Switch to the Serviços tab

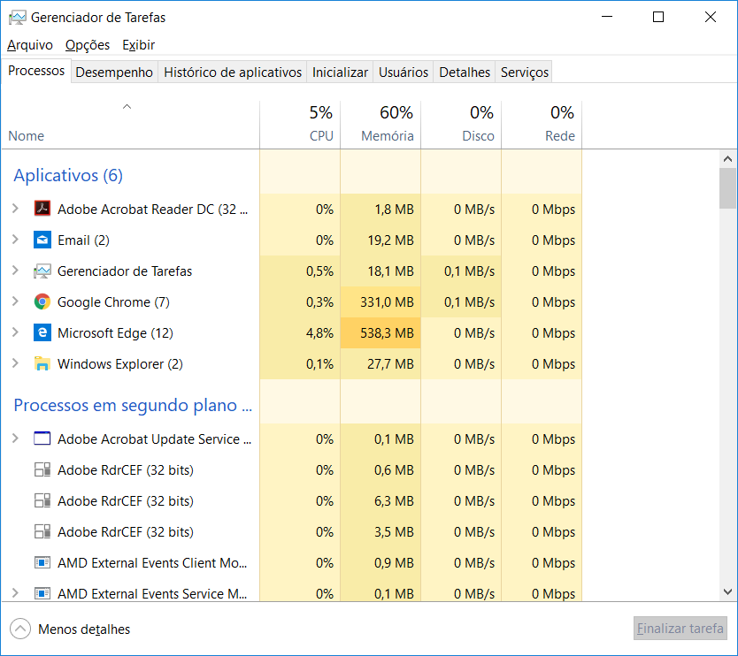pos(525,72)
